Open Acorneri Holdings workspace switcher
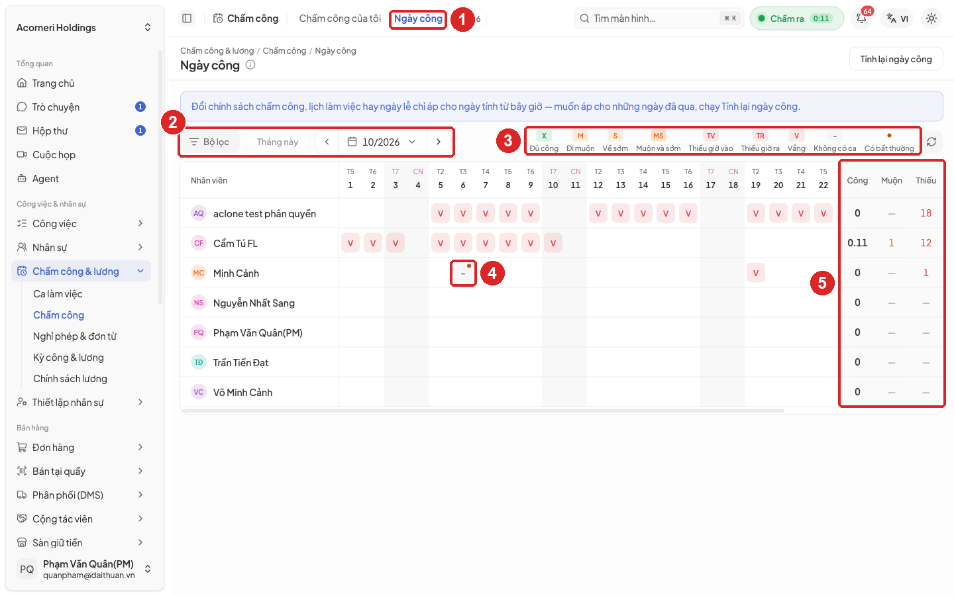 tap(84, 28)
